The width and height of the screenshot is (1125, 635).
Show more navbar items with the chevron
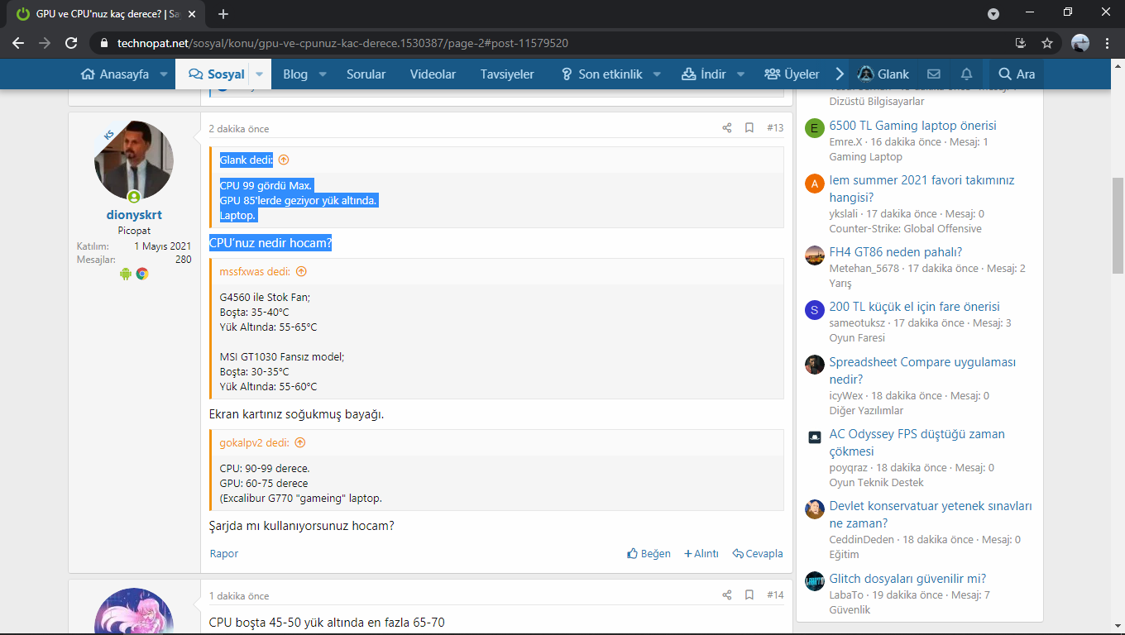(840, 74)
